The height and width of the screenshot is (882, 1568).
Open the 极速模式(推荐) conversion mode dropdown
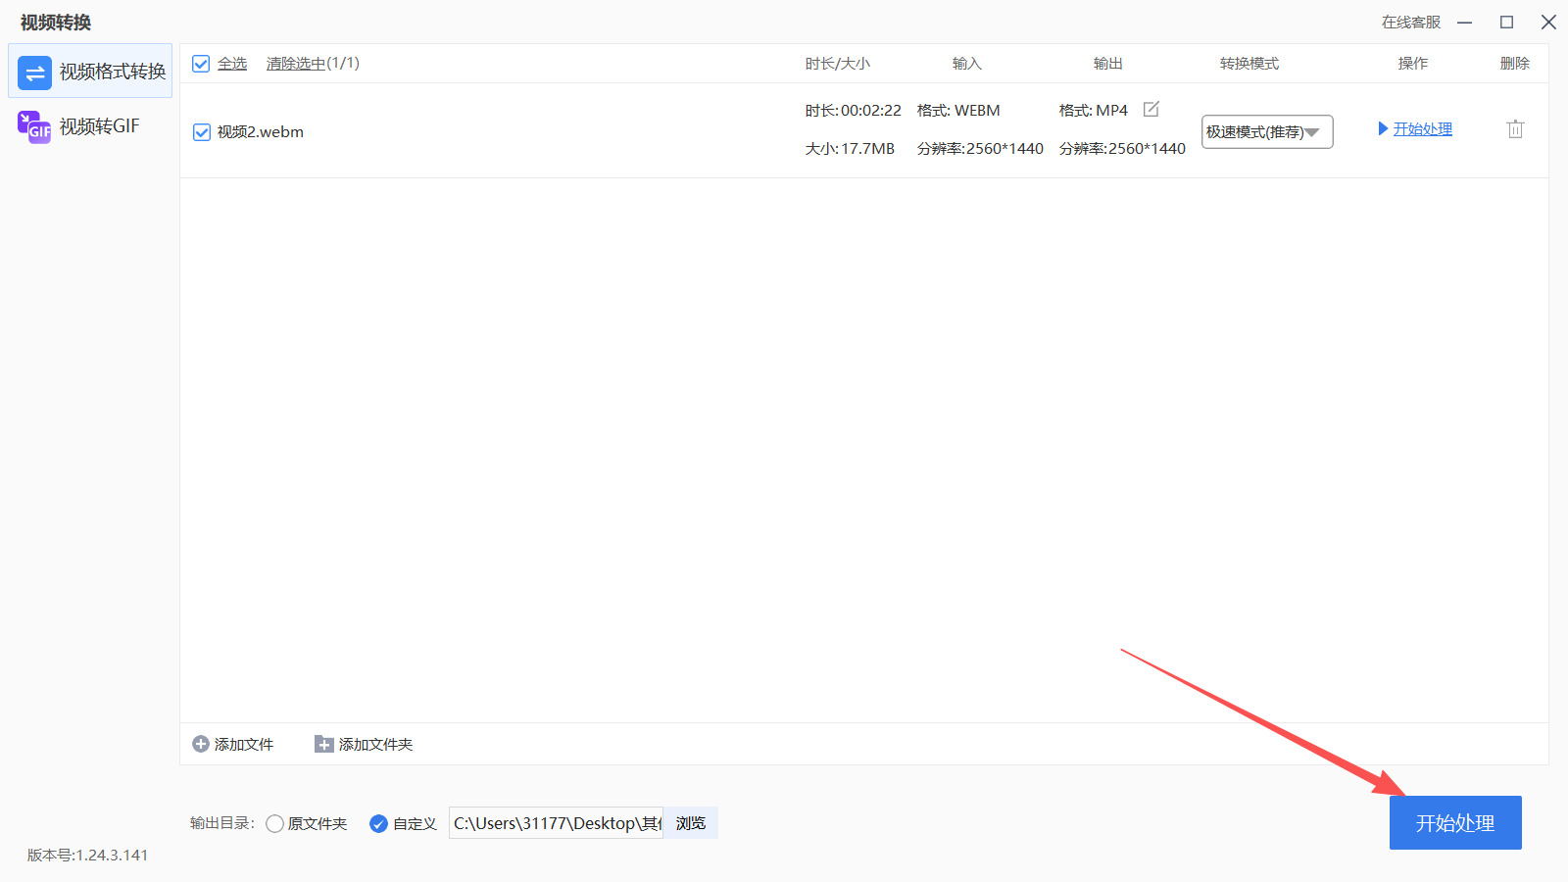(x=1267, y=131)
